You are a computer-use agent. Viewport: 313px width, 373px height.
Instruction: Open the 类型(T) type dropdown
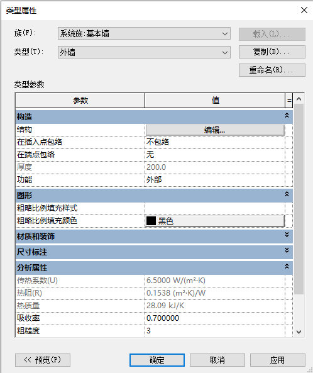144,52
